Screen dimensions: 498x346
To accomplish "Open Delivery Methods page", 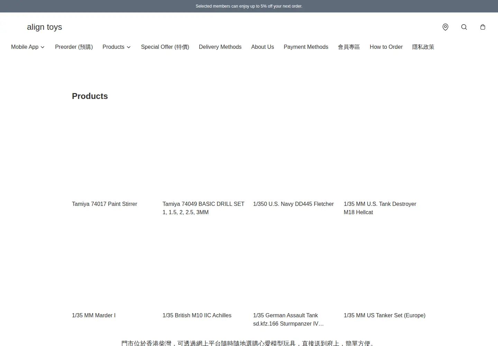I will [x=220, y=47].
